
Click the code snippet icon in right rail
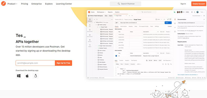tap(175, 27)
